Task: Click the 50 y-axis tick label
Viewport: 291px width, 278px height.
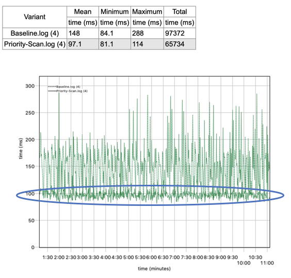Action: (x=31, y=220)
